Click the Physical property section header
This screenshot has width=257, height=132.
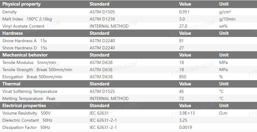pos(21,4)
